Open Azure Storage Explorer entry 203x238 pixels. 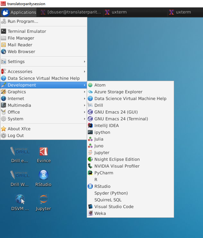(118, 92)
